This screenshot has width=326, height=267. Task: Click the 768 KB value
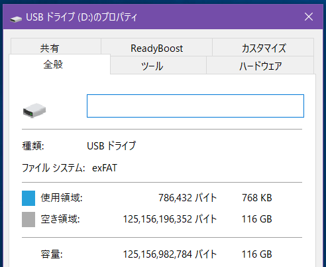tap(257, 198)
